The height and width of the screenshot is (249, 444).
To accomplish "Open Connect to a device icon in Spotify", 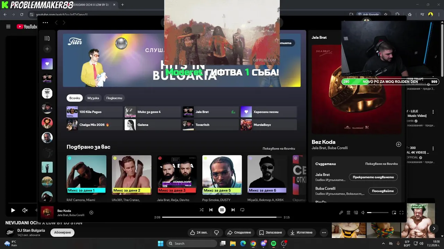I will [356, 213].
